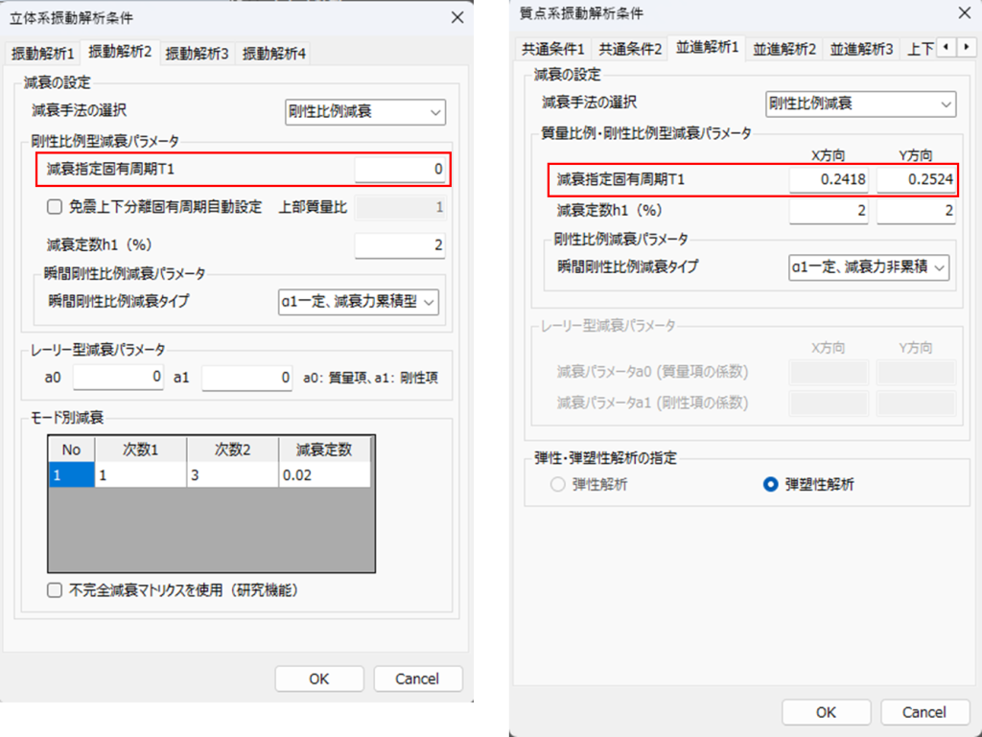Click X方向 T1 field showing 0.2418
982x737 pixels.
830,179
